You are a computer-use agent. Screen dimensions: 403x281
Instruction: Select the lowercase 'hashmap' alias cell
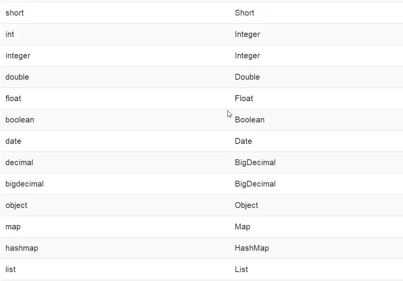point(22,248)
